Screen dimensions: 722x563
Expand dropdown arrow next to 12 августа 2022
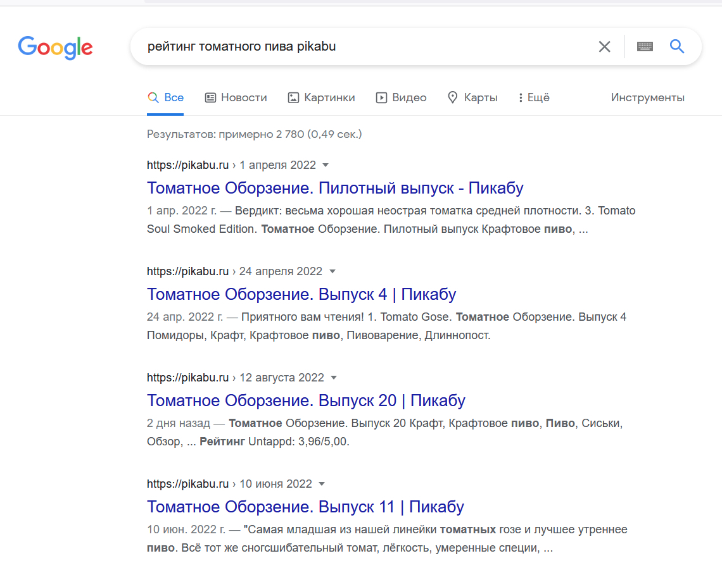[334, 378]
